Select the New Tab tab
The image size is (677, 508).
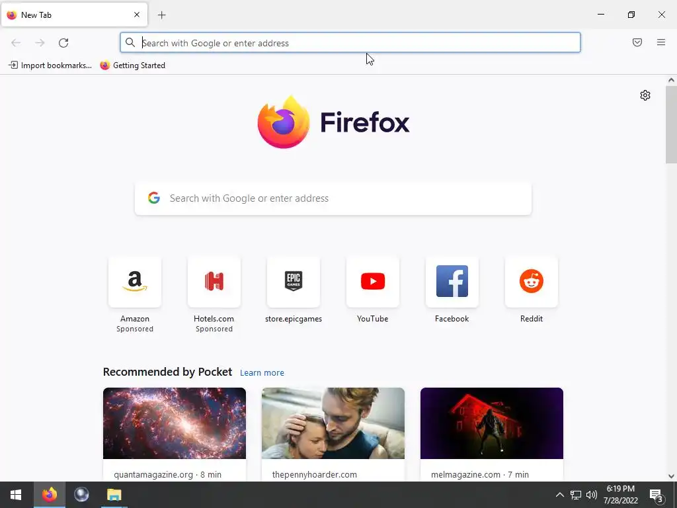(74, 15)
